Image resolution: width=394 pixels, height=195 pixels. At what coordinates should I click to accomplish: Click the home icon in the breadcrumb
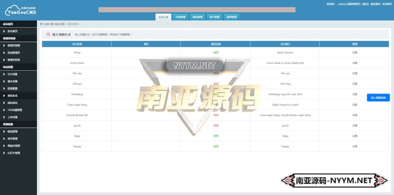[41, 24]
